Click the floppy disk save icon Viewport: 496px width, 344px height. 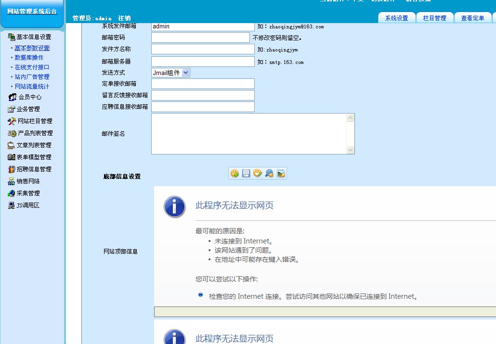[x=246, y=174]
